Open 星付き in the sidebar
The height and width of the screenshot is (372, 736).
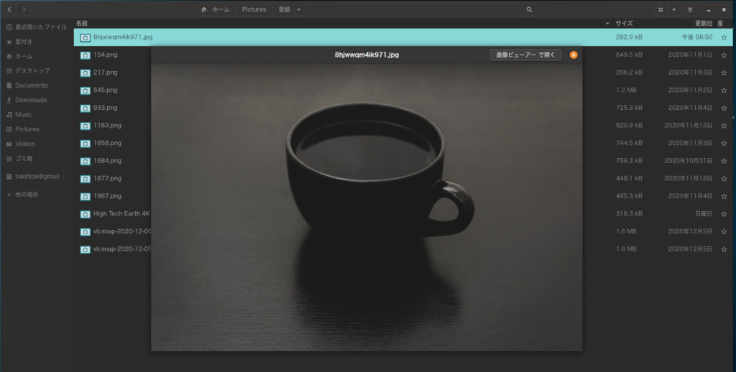point(36,42)
